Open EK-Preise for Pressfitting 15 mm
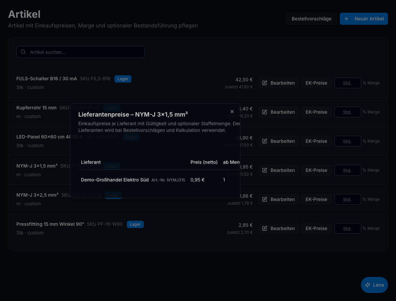The width and height of the screenshot is (396, 301). click(316, 228)
